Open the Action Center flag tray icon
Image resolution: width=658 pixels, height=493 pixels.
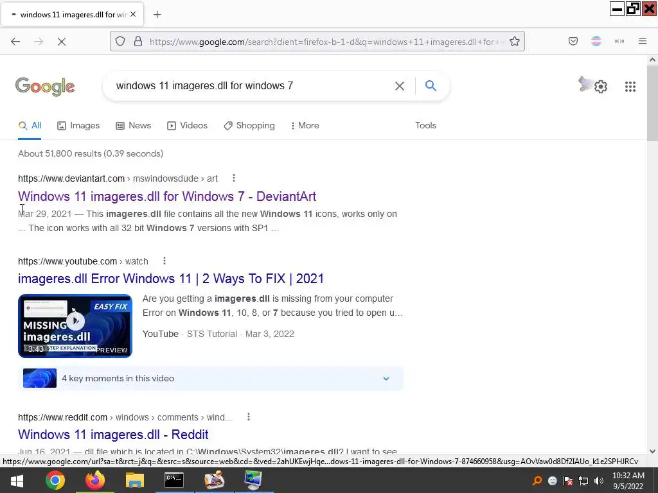(x=568, y=481)
